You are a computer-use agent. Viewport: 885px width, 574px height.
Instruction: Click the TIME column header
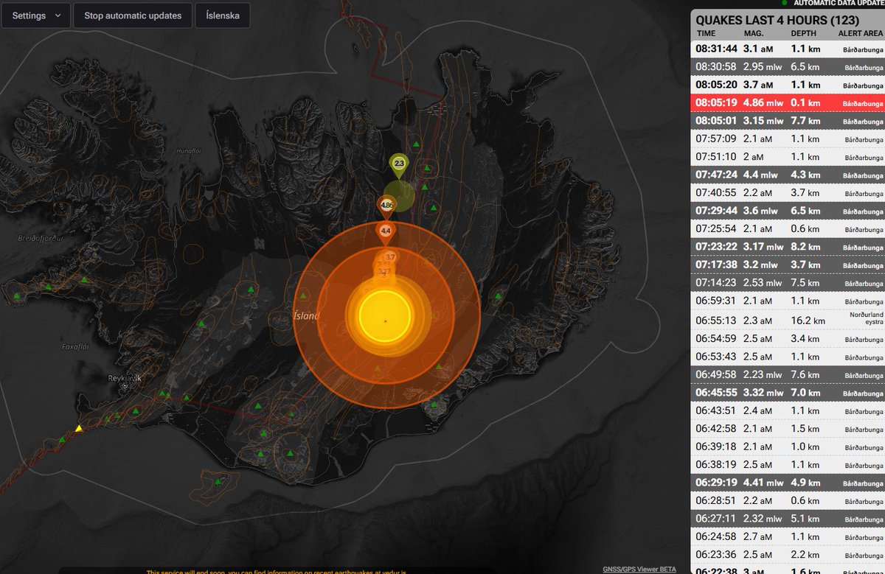707,34
